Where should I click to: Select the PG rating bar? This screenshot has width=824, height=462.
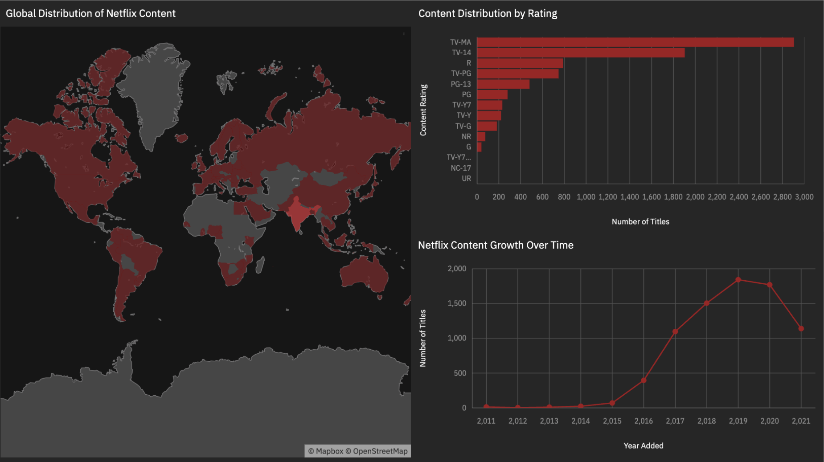(492, 94)
